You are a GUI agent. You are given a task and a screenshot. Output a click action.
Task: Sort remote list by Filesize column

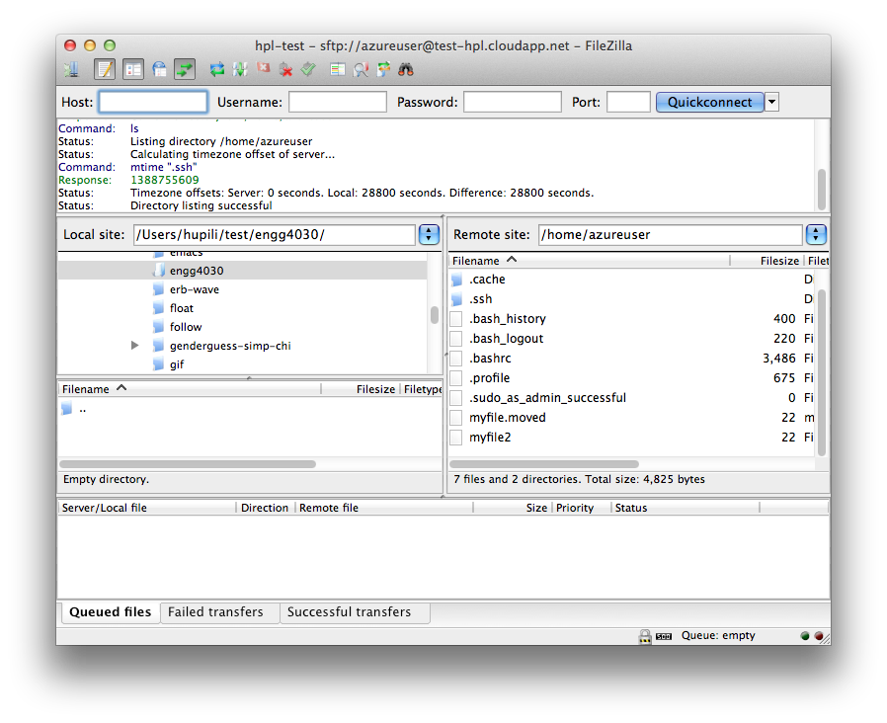pos(766,261)
